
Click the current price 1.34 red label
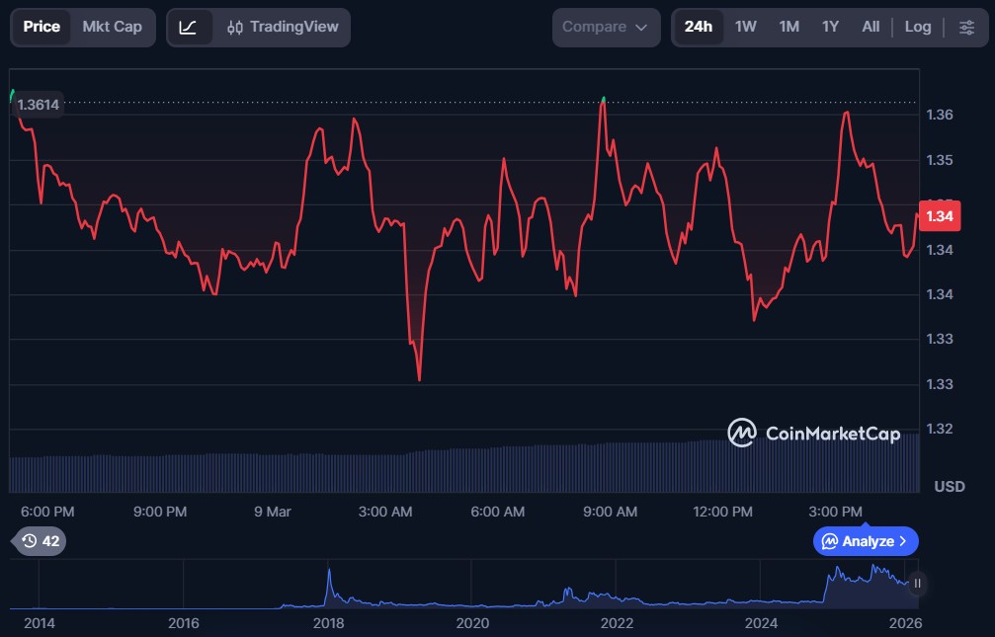click(940, 216)
